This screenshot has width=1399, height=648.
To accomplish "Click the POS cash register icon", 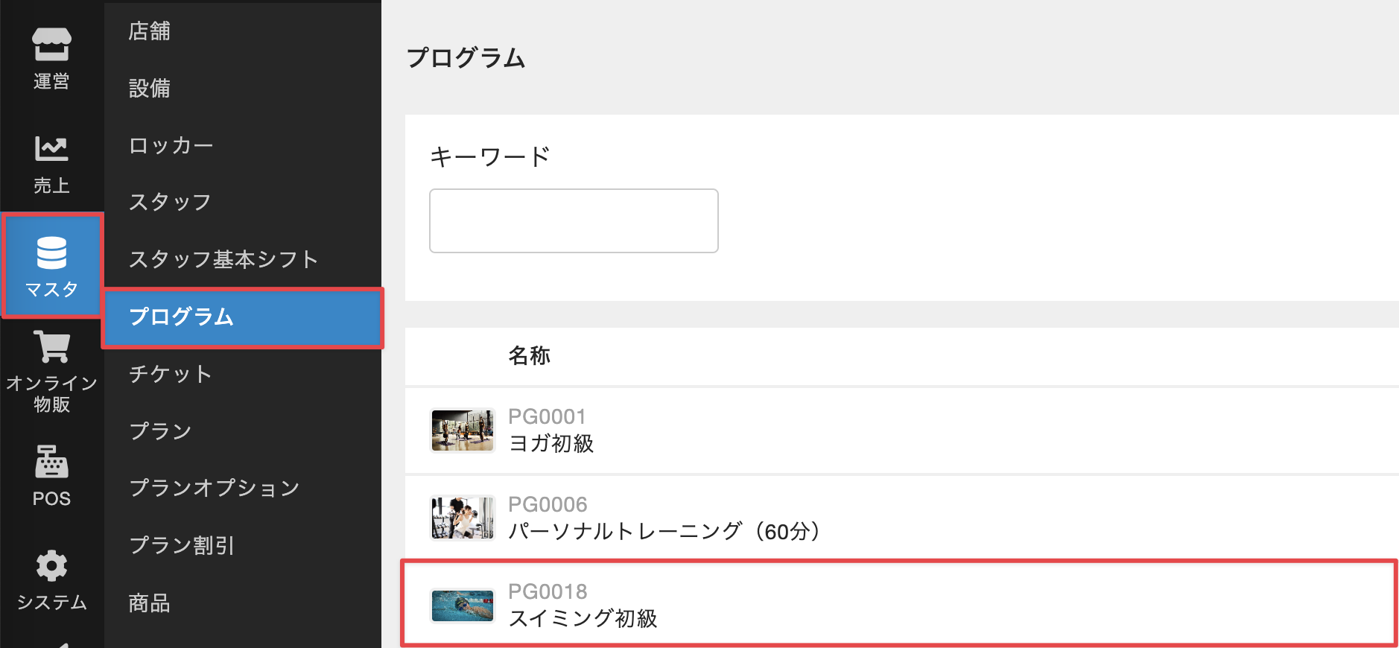I will pyautogui.click(x=51, y=462).
